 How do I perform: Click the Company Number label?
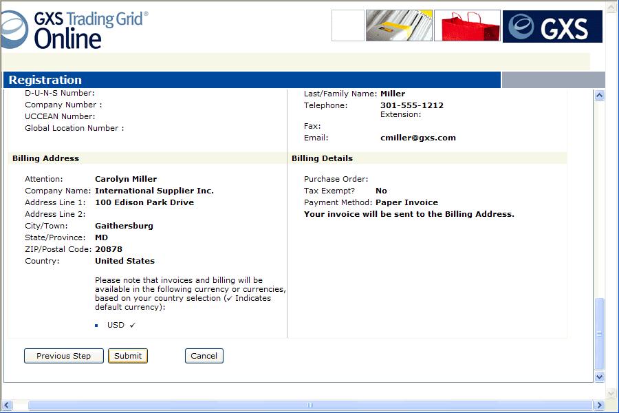(x=63, y=105)
